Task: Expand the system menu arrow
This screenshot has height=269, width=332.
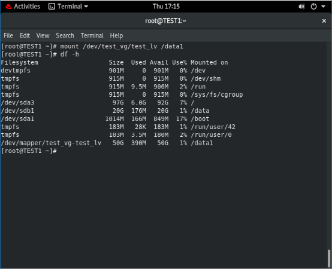Action: pos(323,7)
